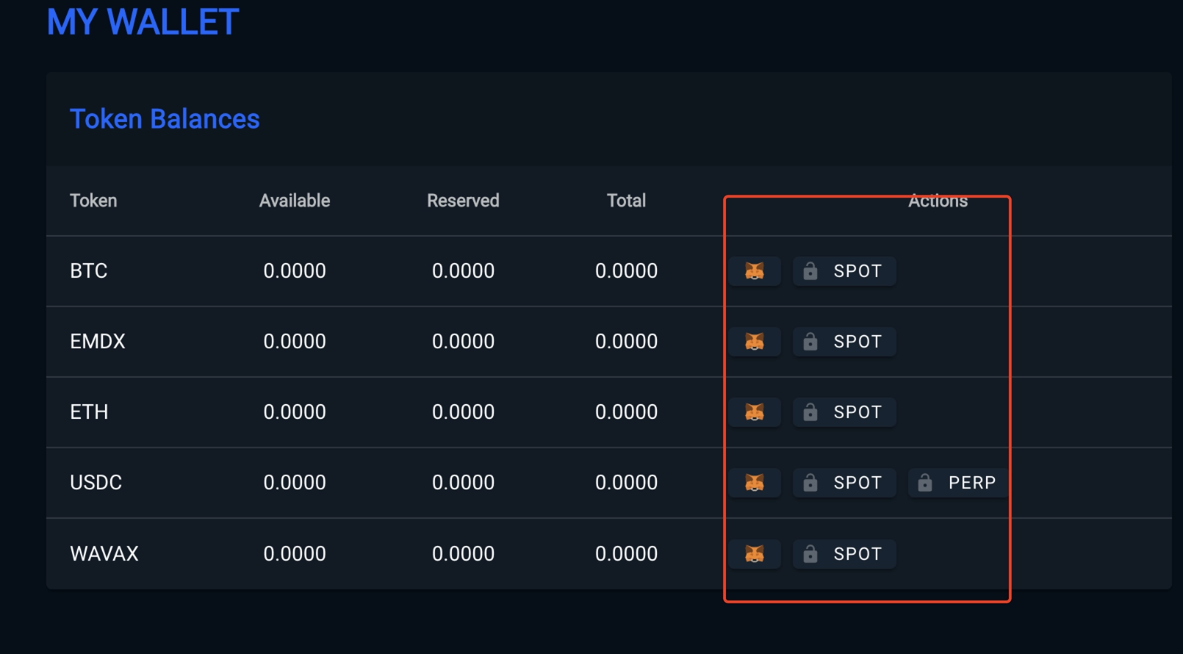Click the Token column header
Image resolution: width=1183 pixels, height=654 pixels.
93,201
